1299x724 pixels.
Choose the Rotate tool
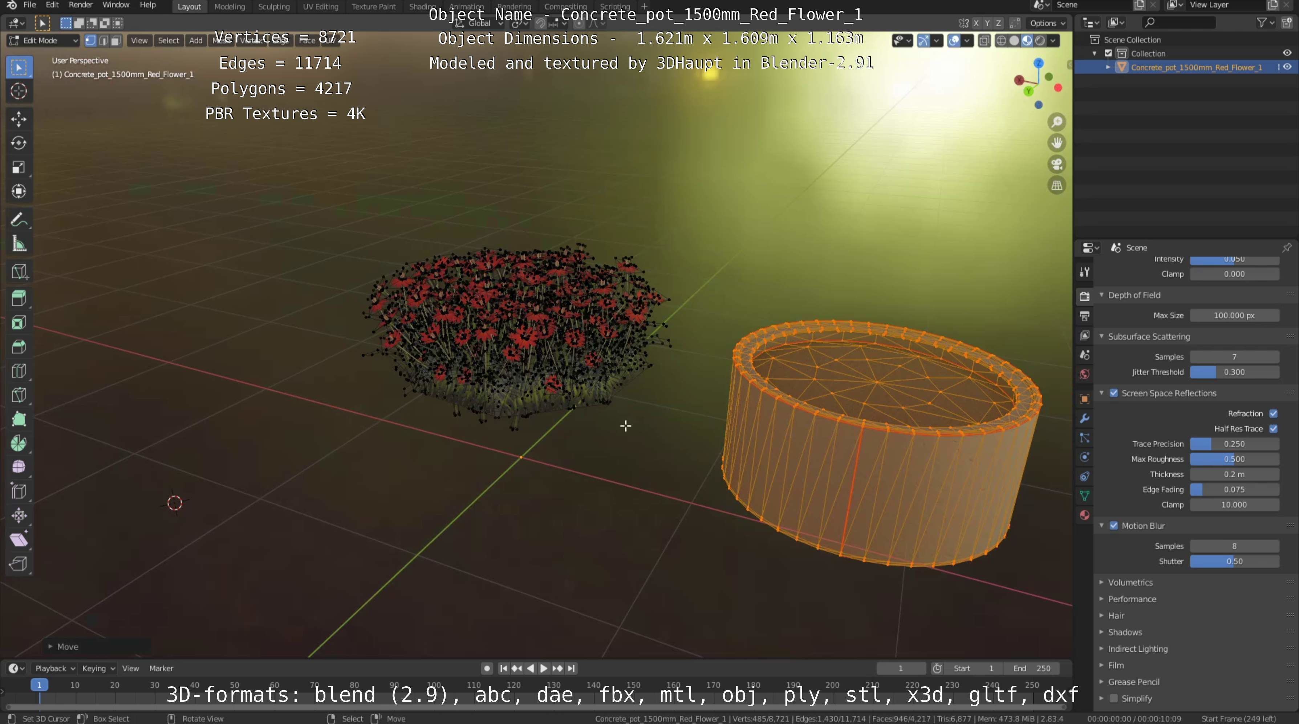19,143
